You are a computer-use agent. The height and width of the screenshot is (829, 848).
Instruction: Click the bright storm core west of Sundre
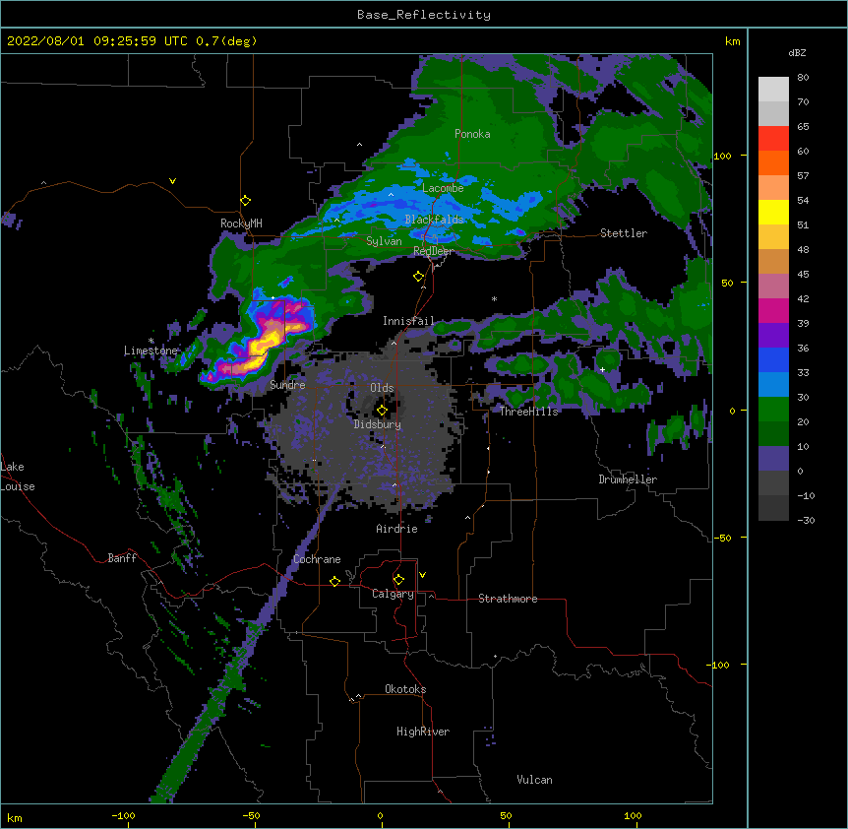click(265, 344)
